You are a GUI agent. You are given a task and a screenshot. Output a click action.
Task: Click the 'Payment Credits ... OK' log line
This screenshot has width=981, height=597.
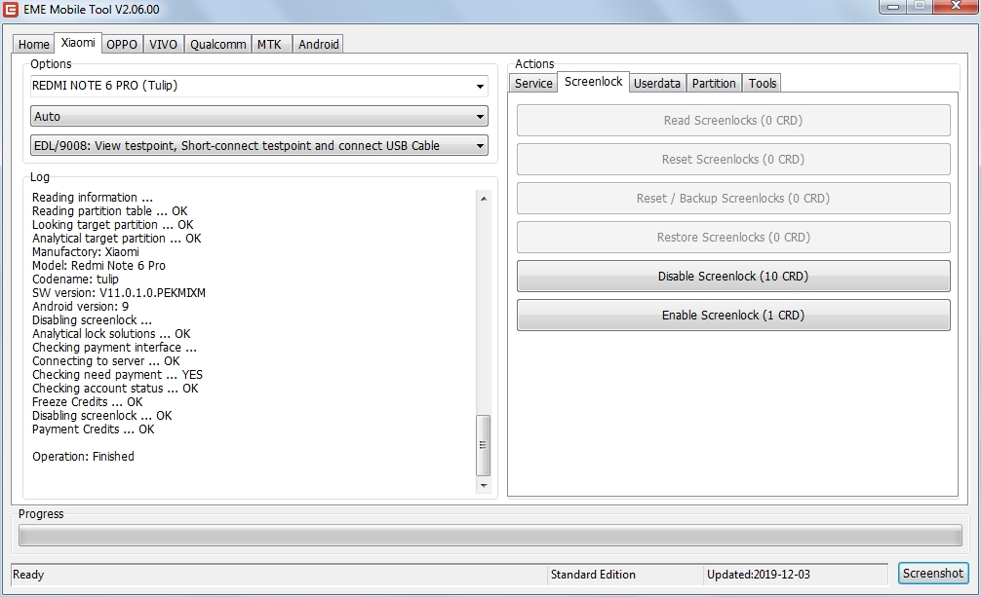pos(94,429)
